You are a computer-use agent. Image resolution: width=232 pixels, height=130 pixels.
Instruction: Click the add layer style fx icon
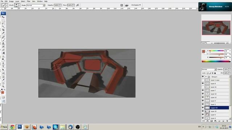[207, 121]
